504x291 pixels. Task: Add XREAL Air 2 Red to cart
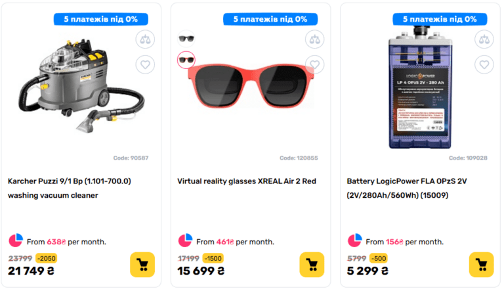[x=312, y=264]
